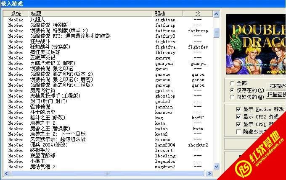
Task: Click the vertical scrollbar down arrow
Action: coord(216,167)
